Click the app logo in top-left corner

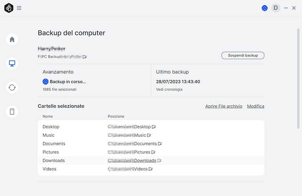point(9,8)
